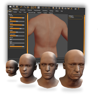Click the Macro panel's orange vertical scrollbar
The height and width of the screenshot is (95, 98).
[28, 34]
